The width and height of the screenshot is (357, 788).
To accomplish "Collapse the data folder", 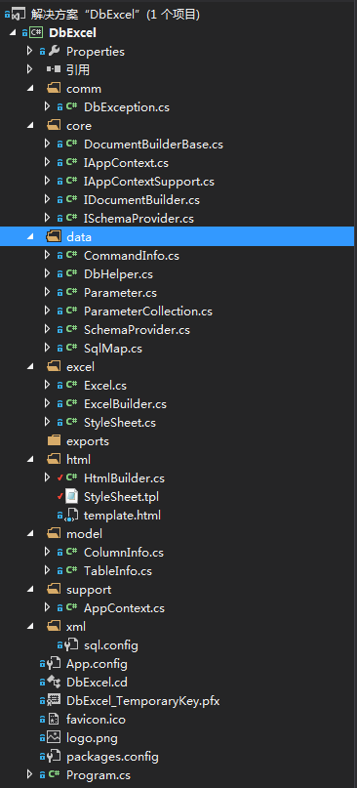I will (29, 236).
